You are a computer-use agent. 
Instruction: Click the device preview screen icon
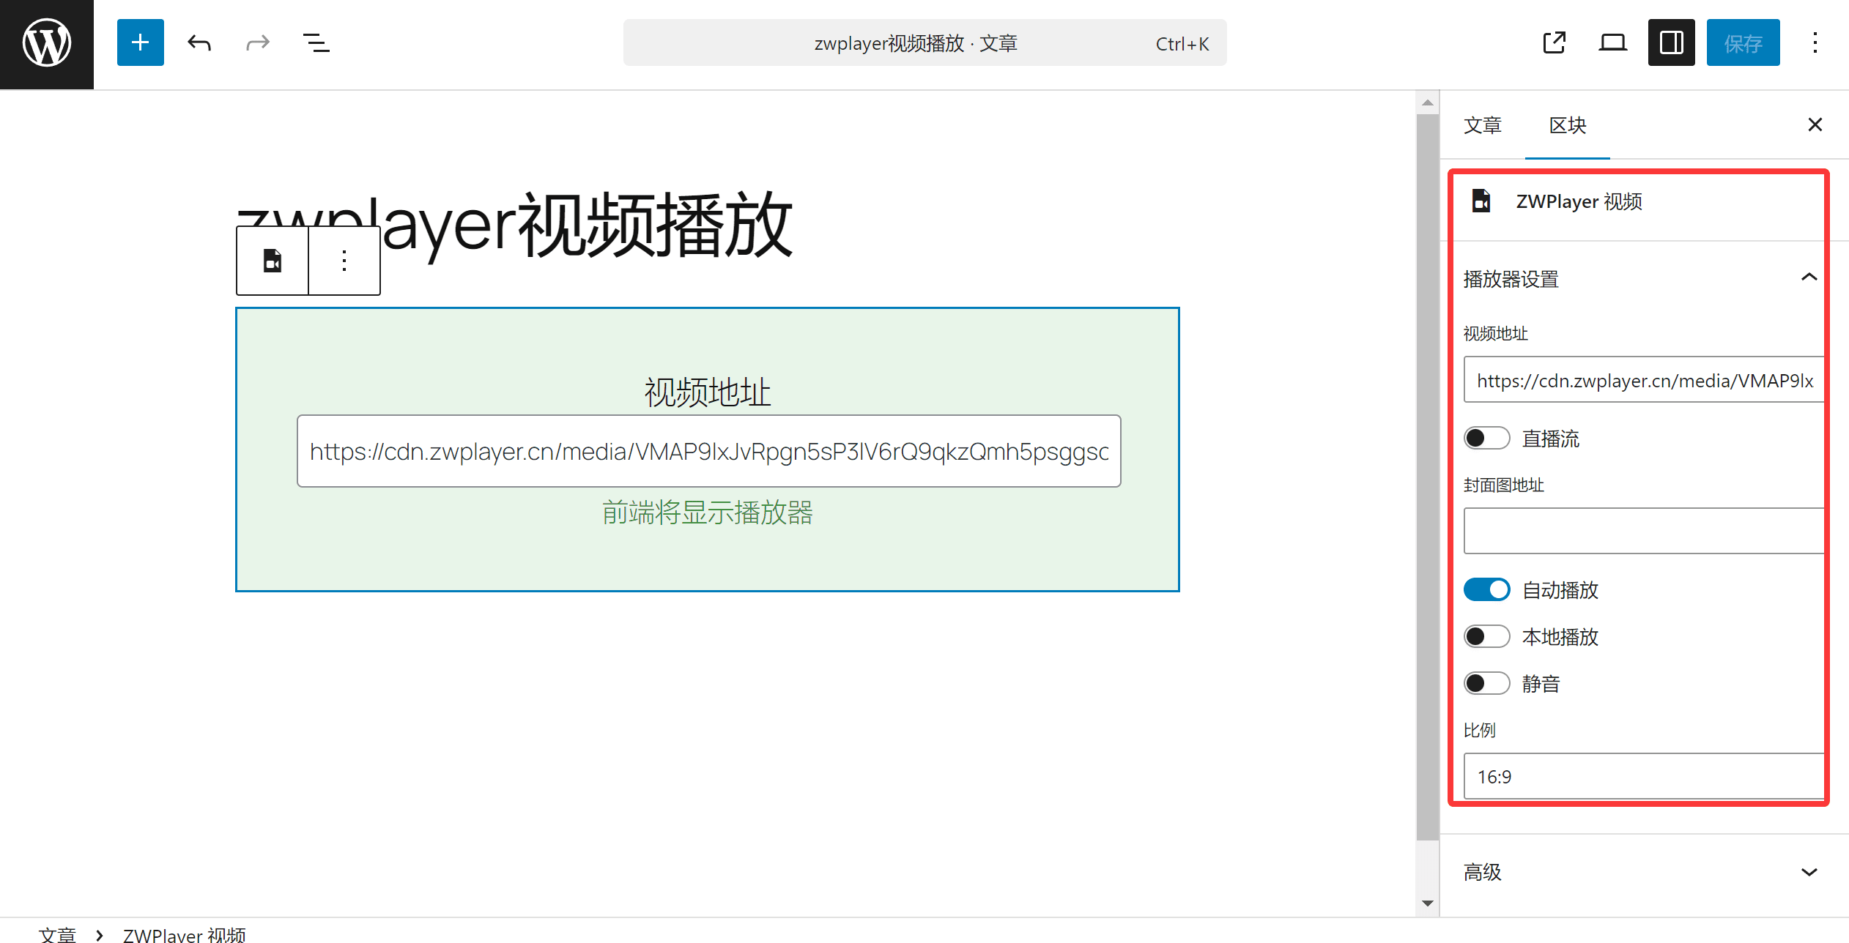[1612, 42]
